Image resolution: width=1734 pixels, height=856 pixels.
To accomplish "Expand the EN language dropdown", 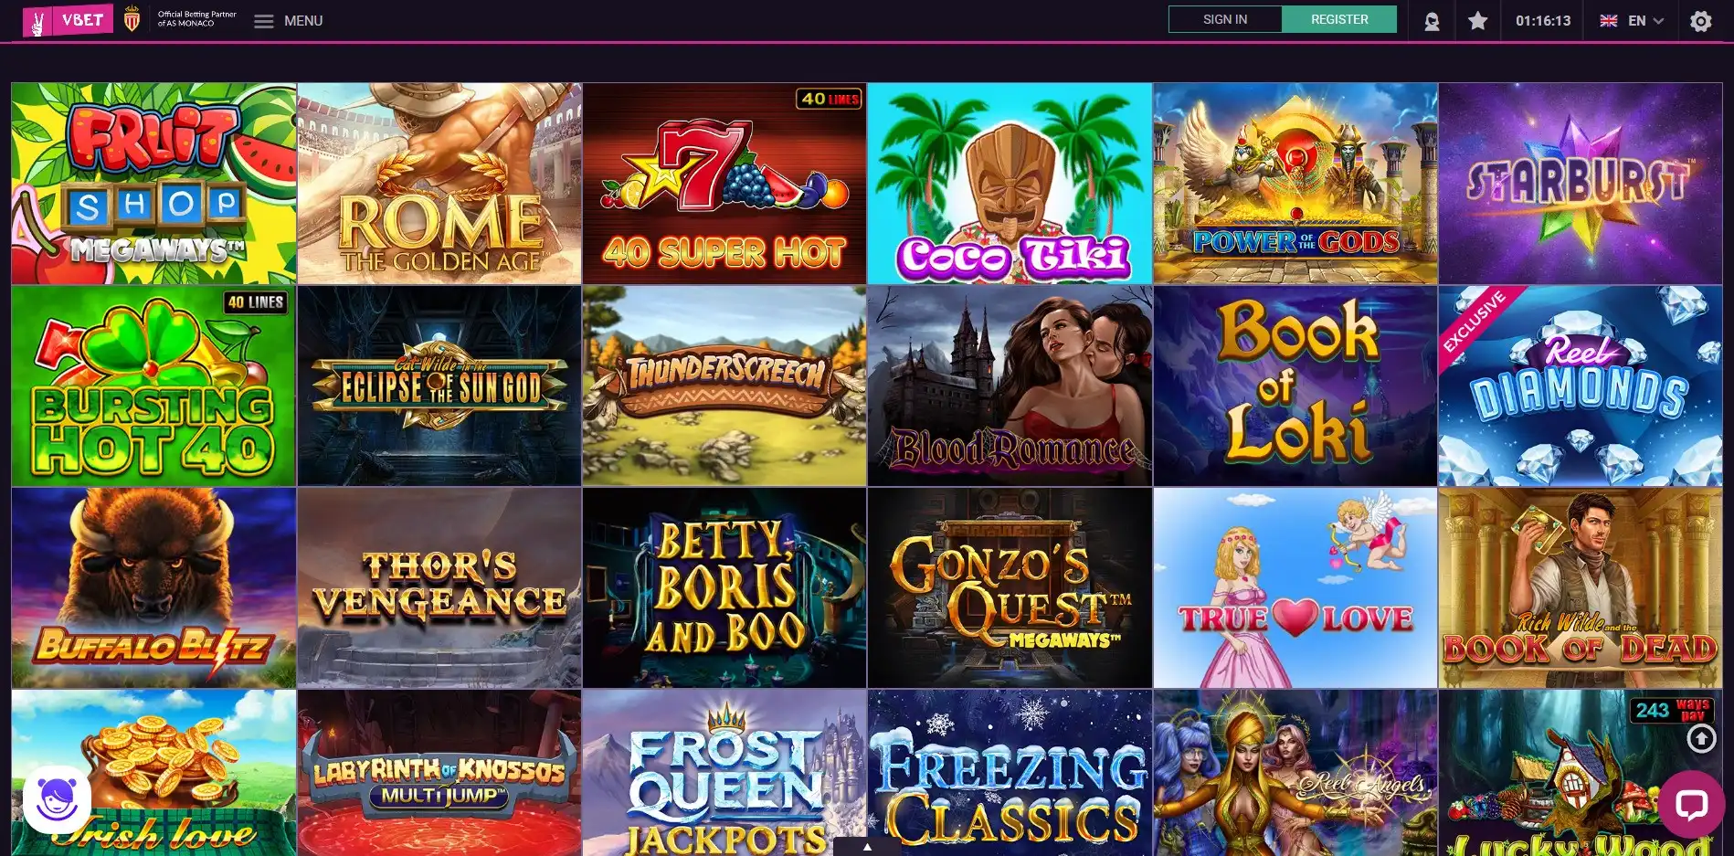I will [x=1632, y=21].
